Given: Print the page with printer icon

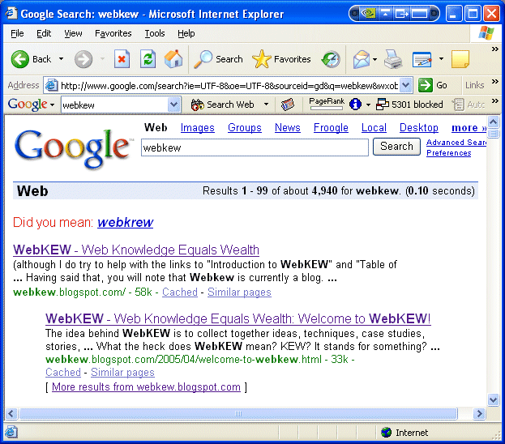Looking at the screenshot, I should tap(393, 59).
